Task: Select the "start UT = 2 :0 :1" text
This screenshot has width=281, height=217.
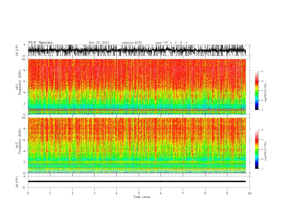Action: (171, 43)
